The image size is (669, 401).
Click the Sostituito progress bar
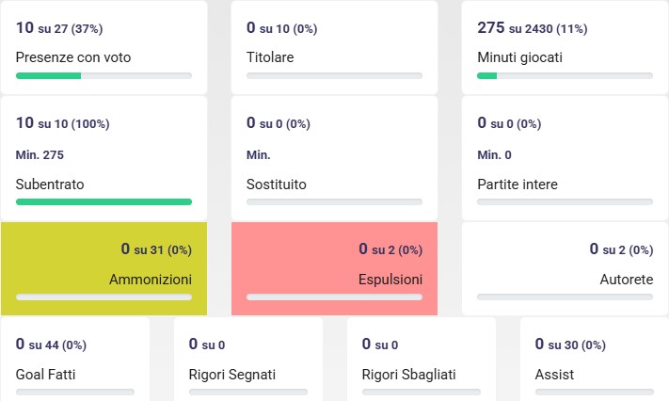point(334,201)
